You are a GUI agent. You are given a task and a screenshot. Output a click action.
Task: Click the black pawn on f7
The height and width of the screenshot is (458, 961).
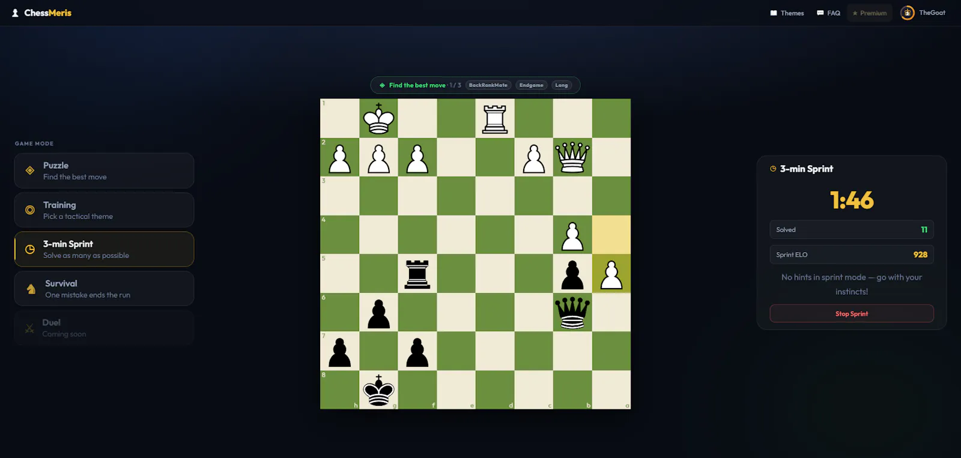tap(417, 351)
